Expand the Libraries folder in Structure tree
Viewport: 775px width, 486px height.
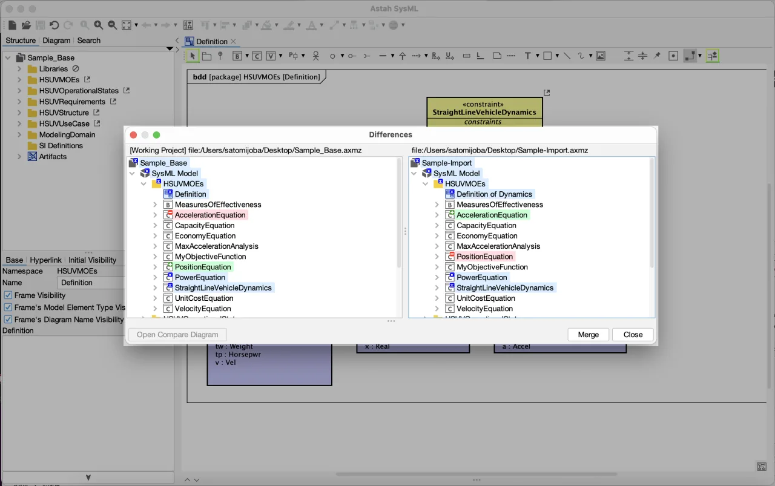(x=19, y=69)
